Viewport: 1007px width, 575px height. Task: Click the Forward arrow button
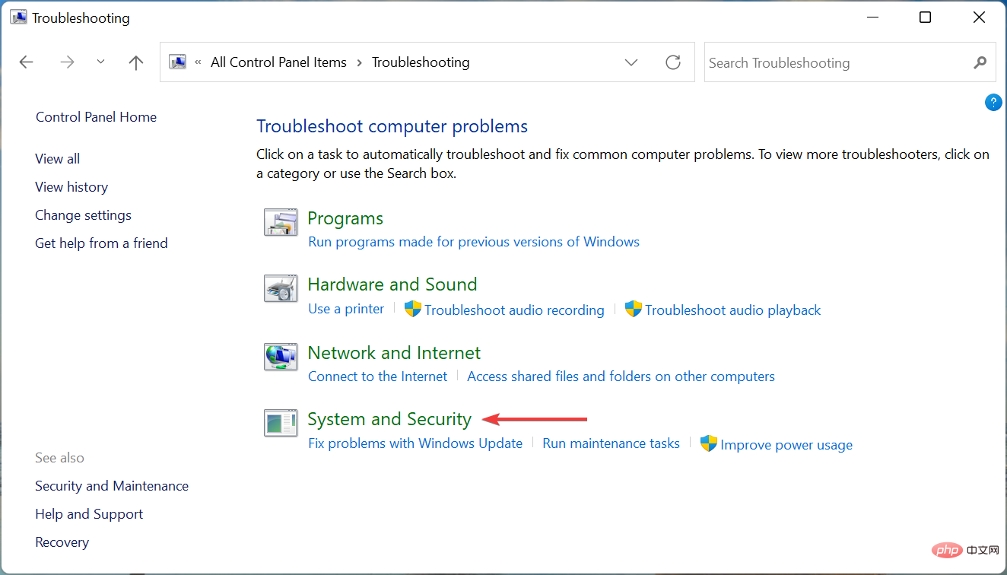click(x=67, y=62)
